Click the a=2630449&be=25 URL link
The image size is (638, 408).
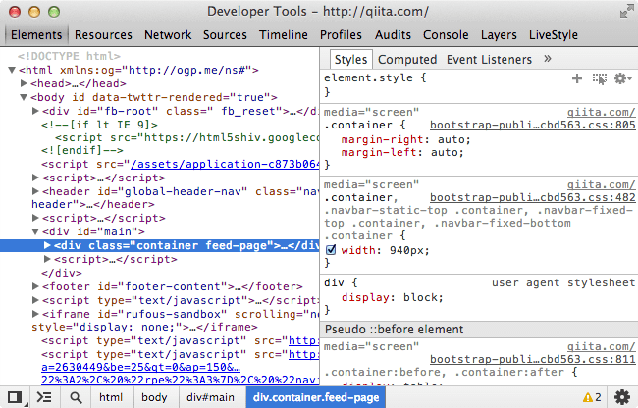140,368
